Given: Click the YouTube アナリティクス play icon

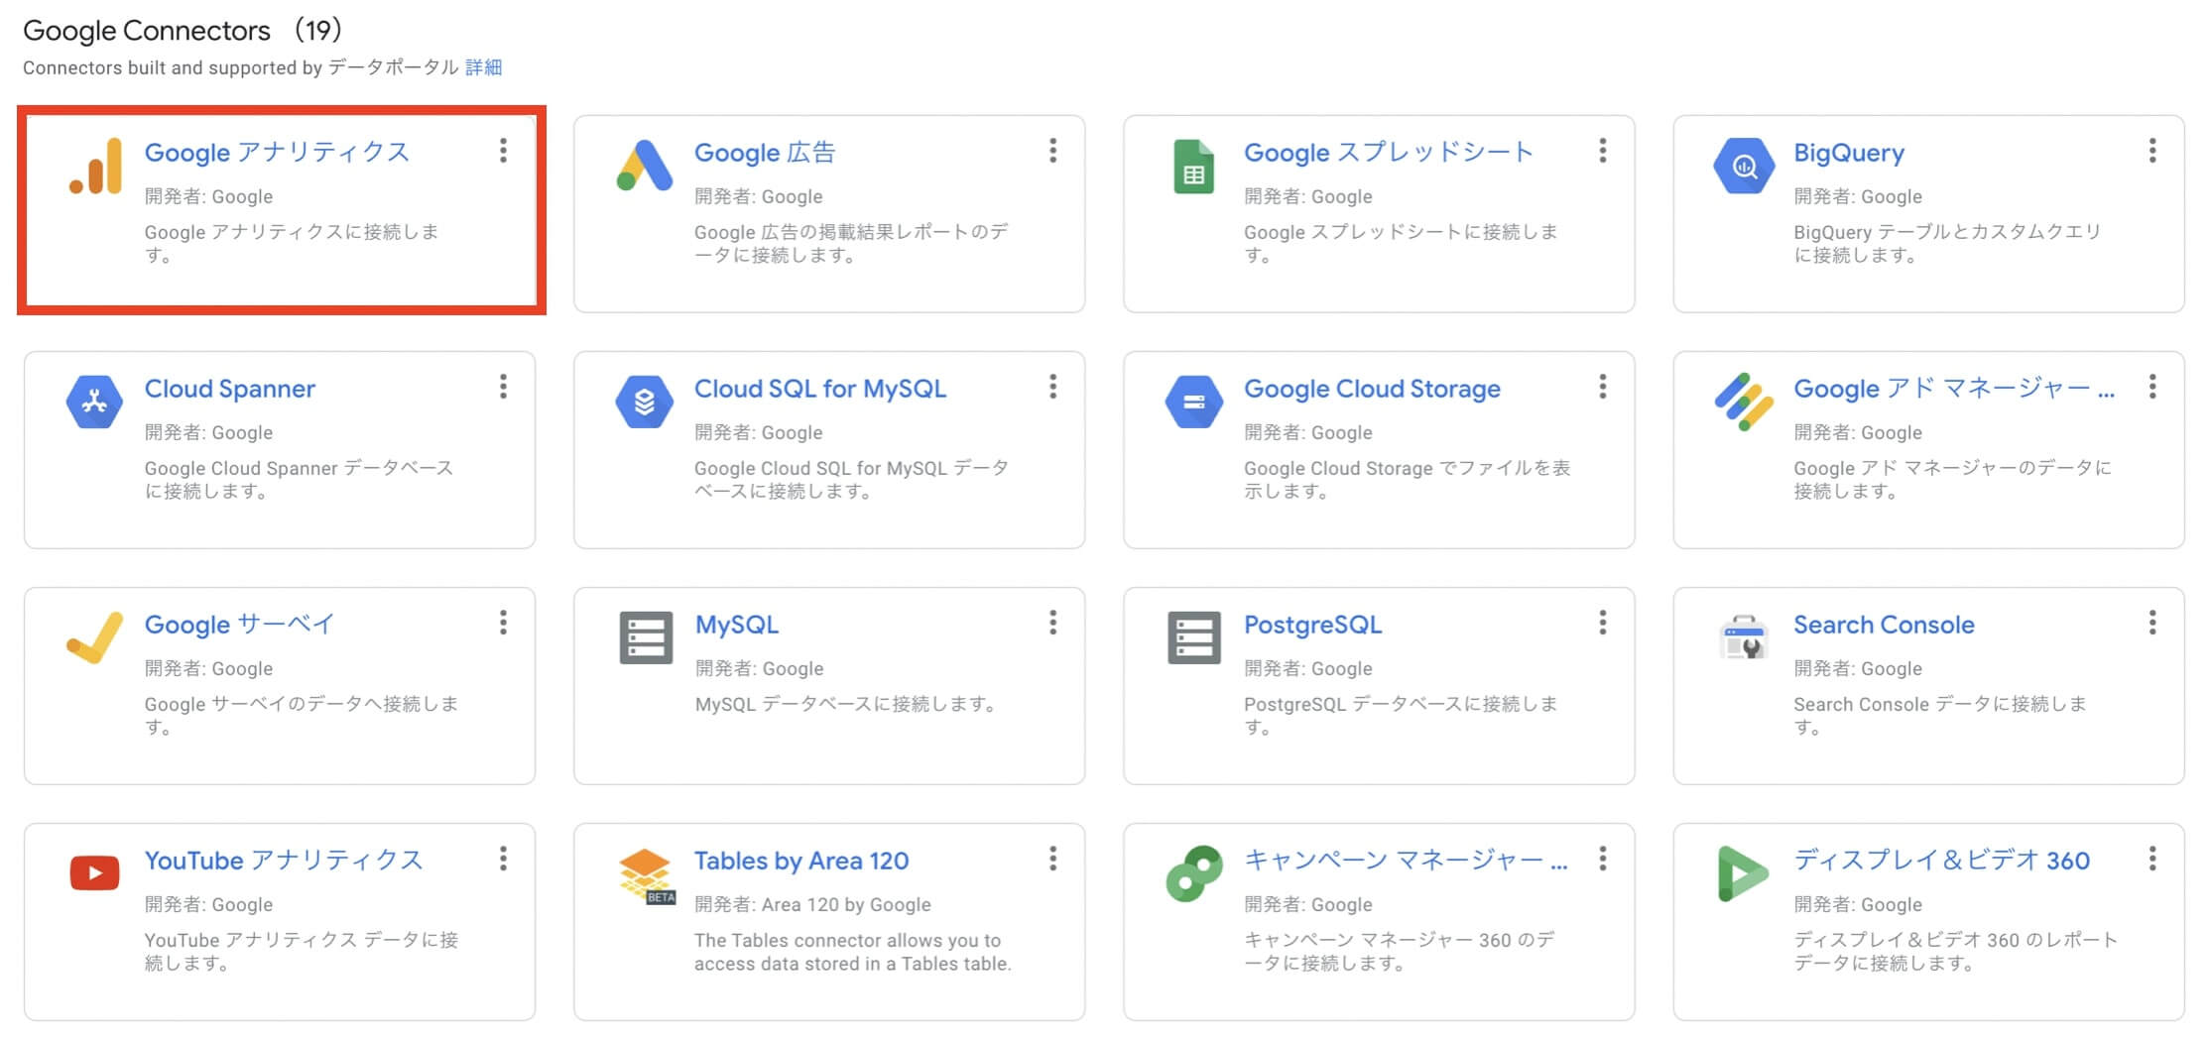Looking at the screenshot, I should coord(95,873).
